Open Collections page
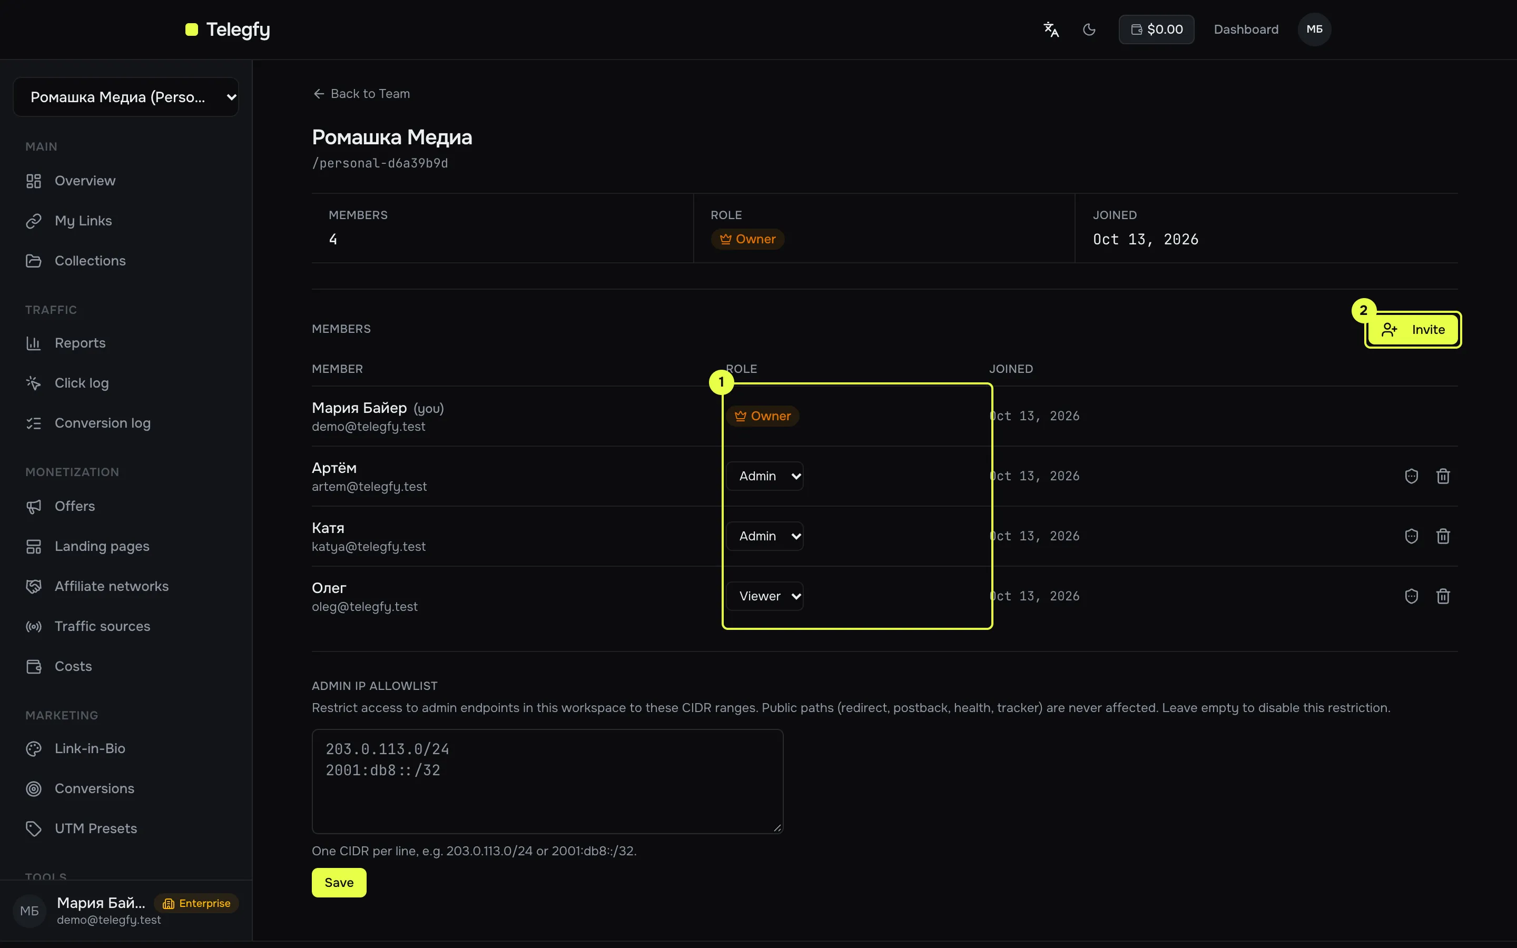The image size is (1517, 948). (x=90, y=261)
